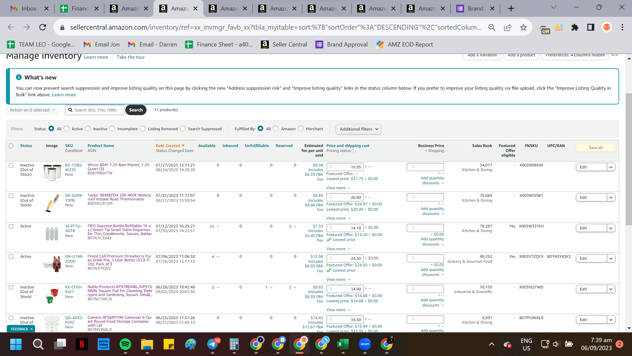Check the Winco Bain Maries row checkbox
632x356 pixels.
coord(11,165)
